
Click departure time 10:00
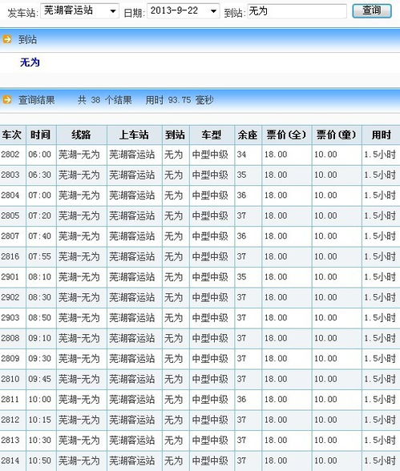tap(39, 400)
